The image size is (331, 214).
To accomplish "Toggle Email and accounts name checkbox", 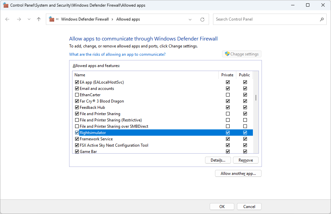I will click(x=77, y=89).
